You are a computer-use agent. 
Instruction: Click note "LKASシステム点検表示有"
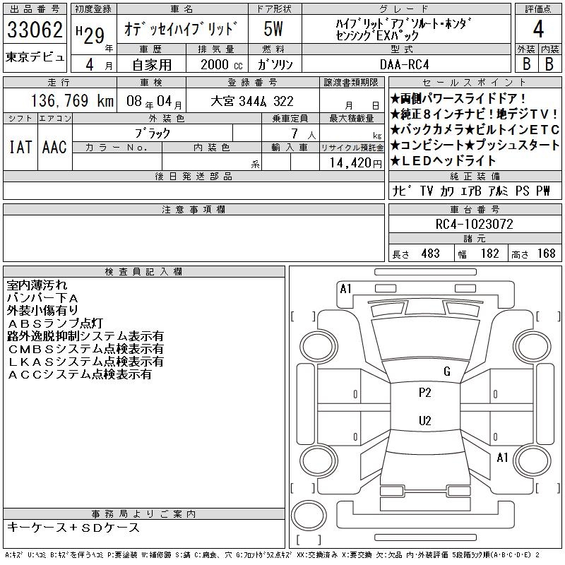tap(85, 362)
